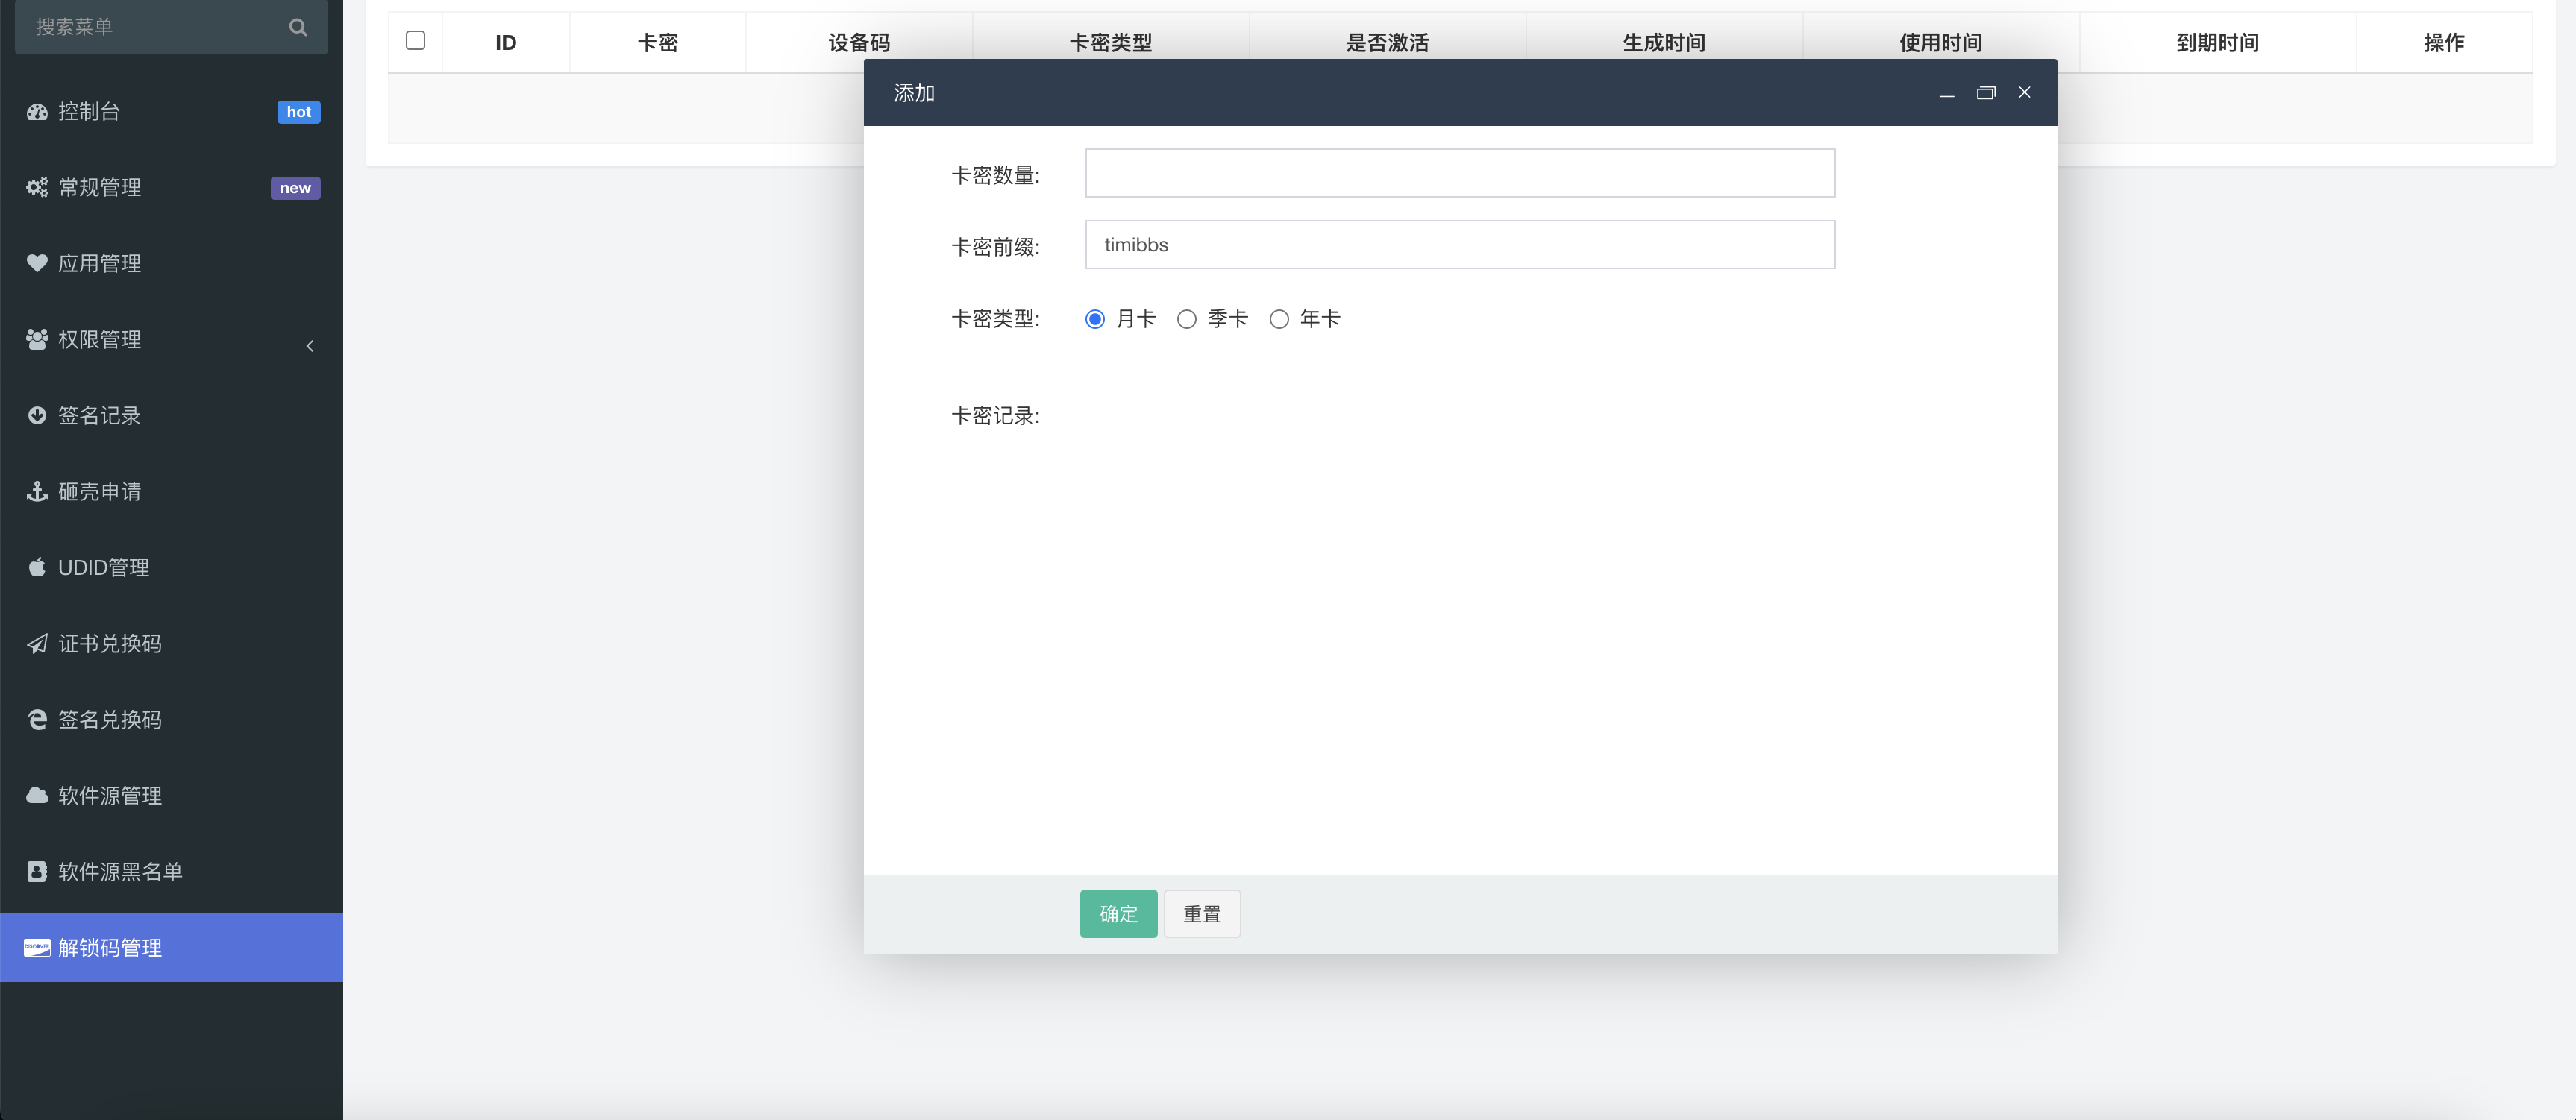The image size is (2576, 1120).
Task: Click the 卡密记录 label
Action: click(x=995, y=415)
